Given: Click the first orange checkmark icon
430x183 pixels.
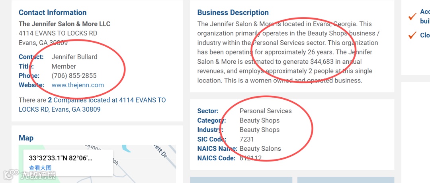Looking at the screenshot, I should coord(412,16).
